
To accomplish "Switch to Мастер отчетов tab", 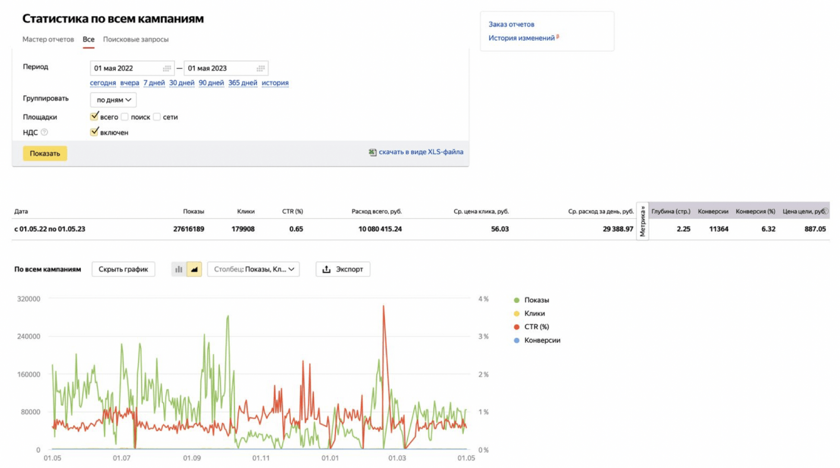I will pyautogui.click(x=48, y=39).
